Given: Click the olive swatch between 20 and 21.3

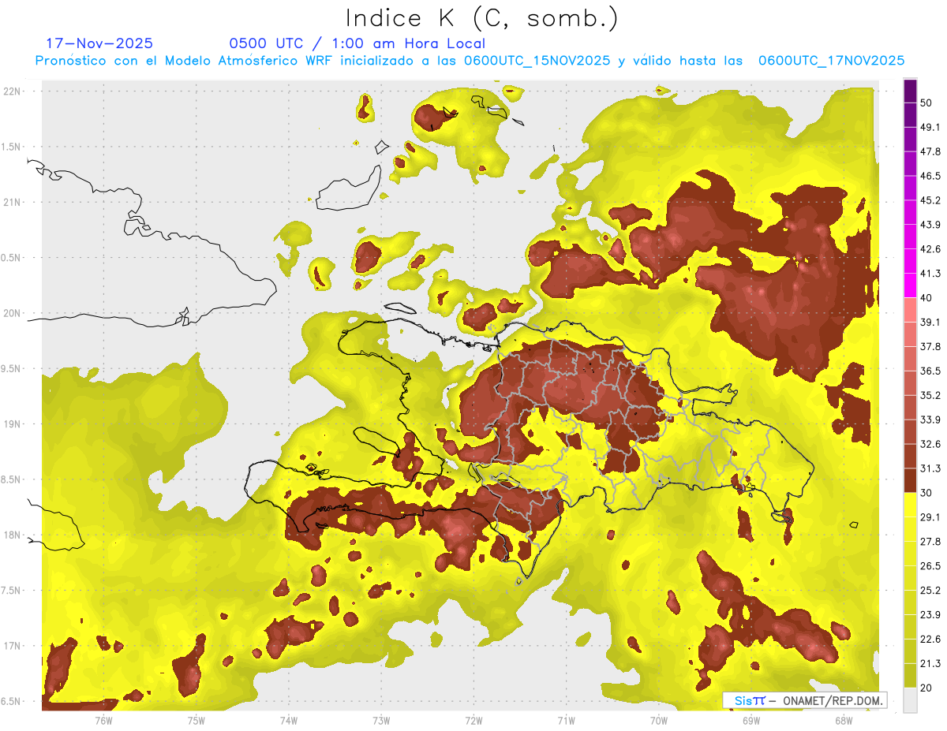Looking at the screenshot, I should coord(910,675).
